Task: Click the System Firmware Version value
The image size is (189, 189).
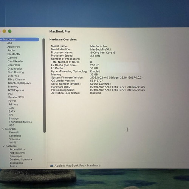Action: click(x=116, y=77)
